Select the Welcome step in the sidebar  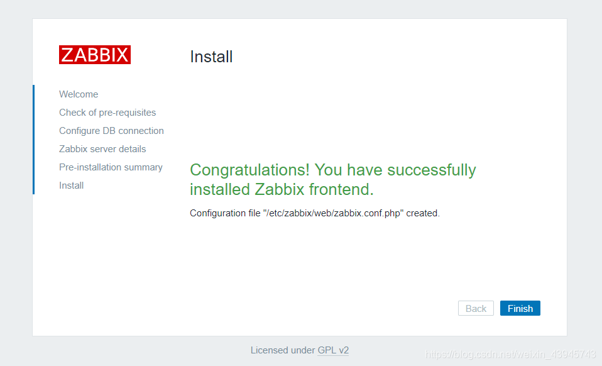coord(79,94)
